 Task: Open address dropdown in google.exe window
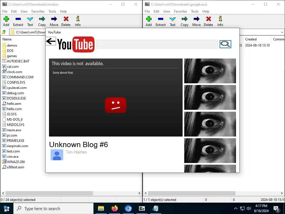click(x=282, y=32)
